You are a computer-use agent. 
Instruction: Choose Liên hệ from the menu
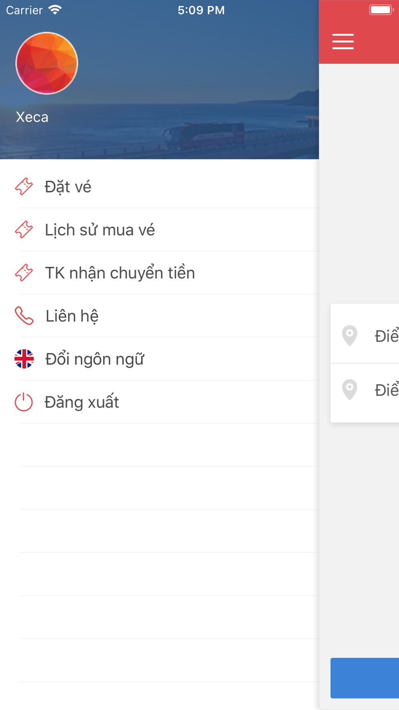tap(160, 316)
